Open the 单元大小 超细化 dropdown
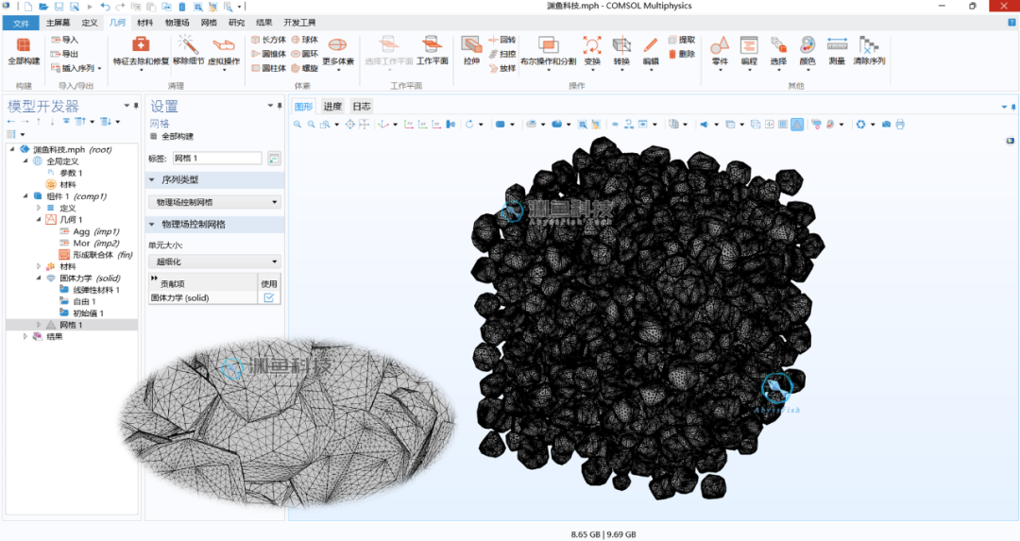 [x=214, y=262]
